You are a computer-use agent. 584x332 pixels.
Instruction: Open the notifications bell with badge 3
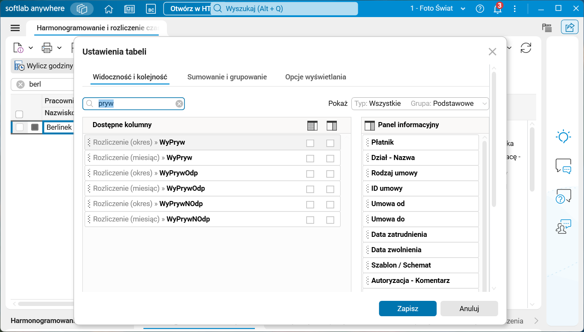(x=497, y=9)
